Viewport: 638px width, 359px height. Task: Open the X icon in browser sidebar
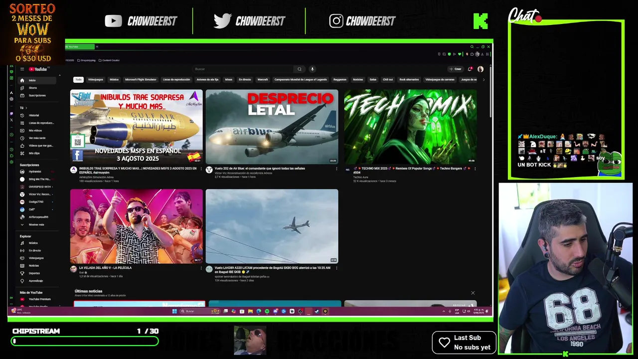(11, 120)
